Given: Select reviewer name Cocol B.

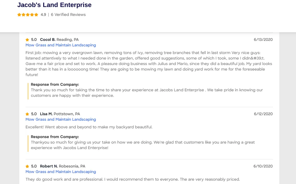Looking at the screenshot, I should 47,39.
